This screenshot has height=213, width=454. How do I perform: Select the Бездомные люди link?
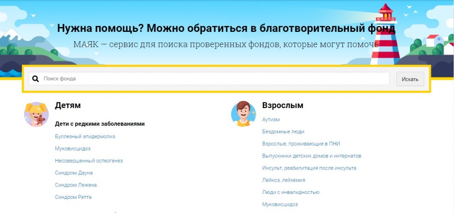point(283,132)
